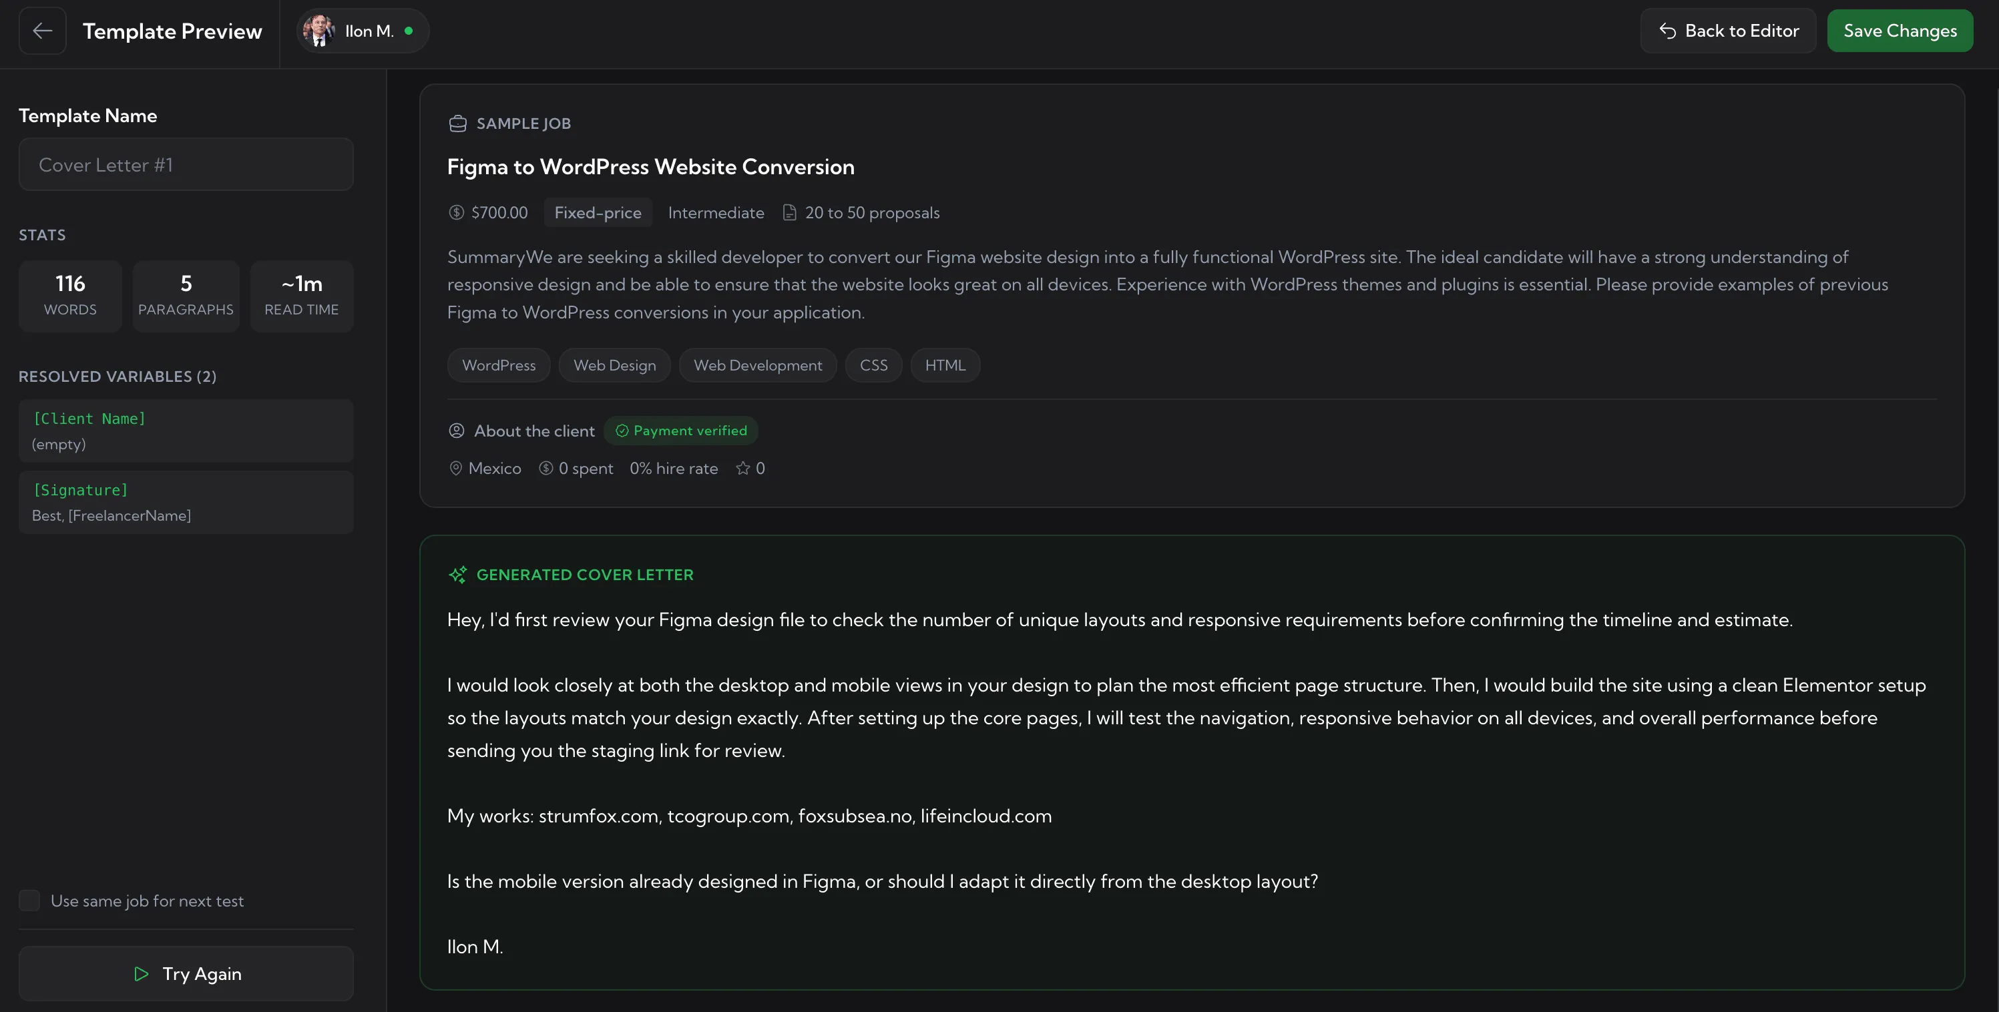1999x1012 pixels.
Task: Click the [Signature] variable card
Action: click(186, 502)
